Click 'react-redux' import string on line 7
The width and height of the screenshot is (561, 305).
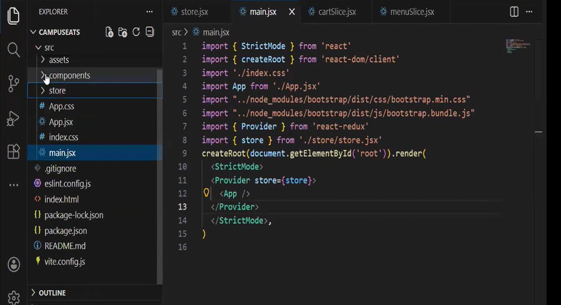[x=341, y=127]
